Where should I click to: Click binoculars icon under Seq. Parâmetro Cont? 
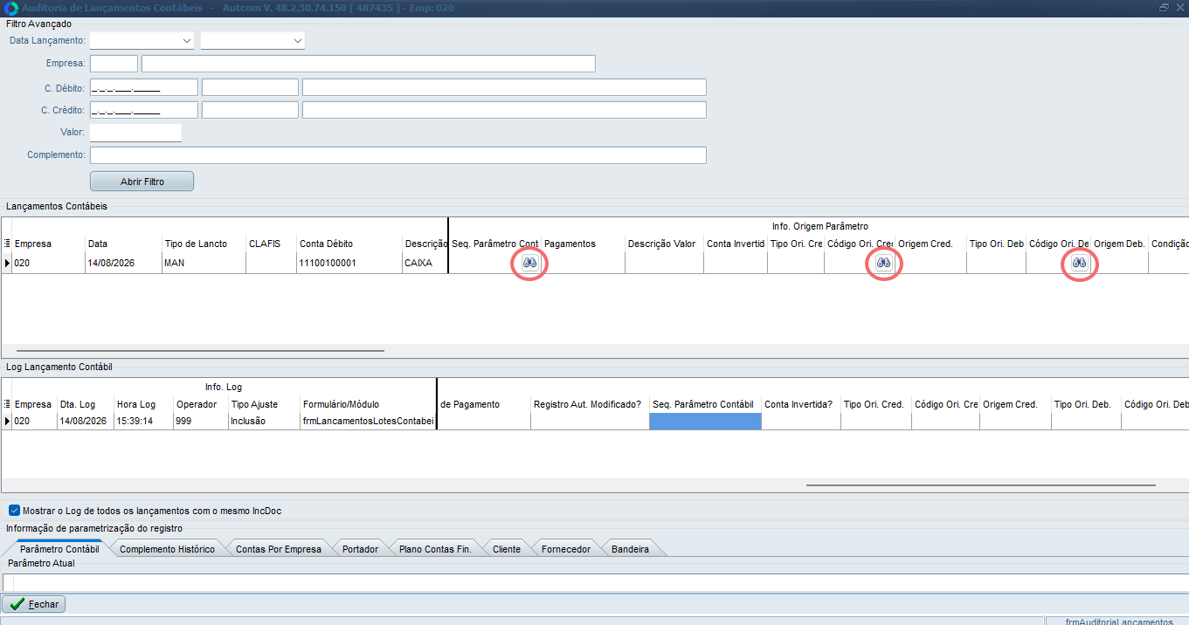tap(530, 263)
